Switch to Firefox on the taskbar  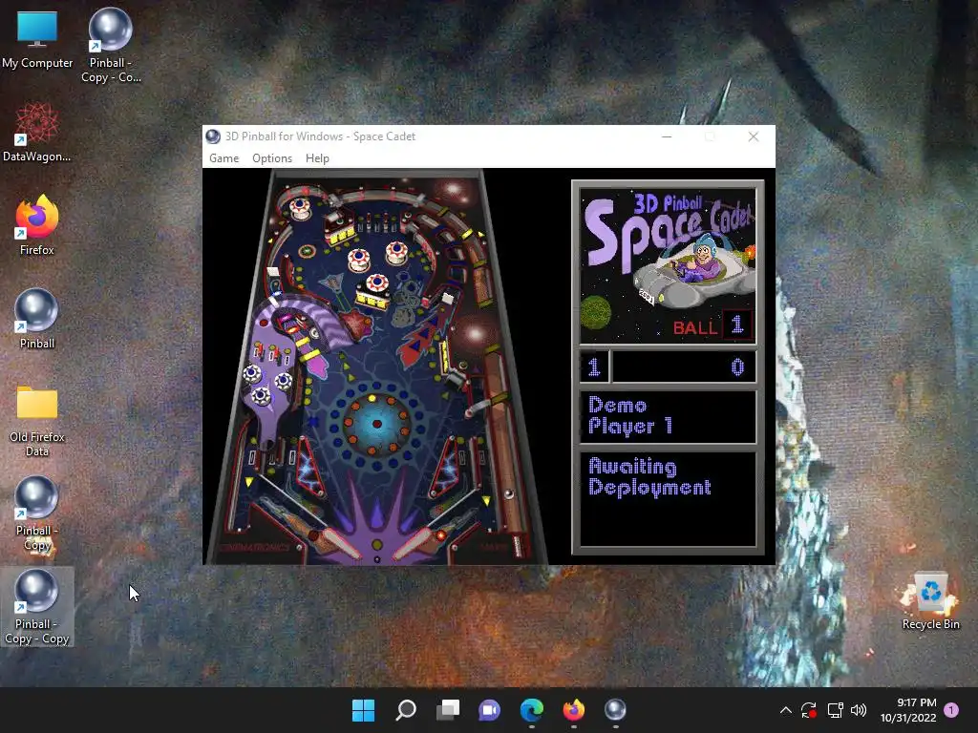[x=573, y=710]
